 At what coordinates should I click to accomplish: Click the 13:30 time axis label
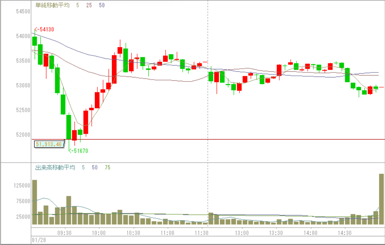point(276,233)
